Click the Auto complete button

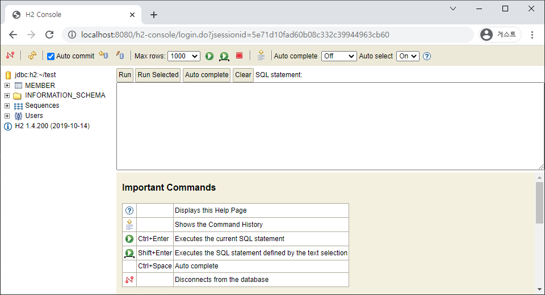(207, 75)
